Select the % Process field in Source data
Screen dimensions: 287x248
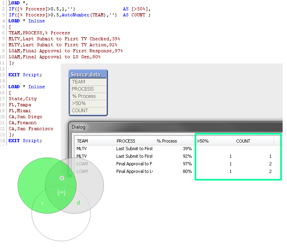tap(88, 96)
